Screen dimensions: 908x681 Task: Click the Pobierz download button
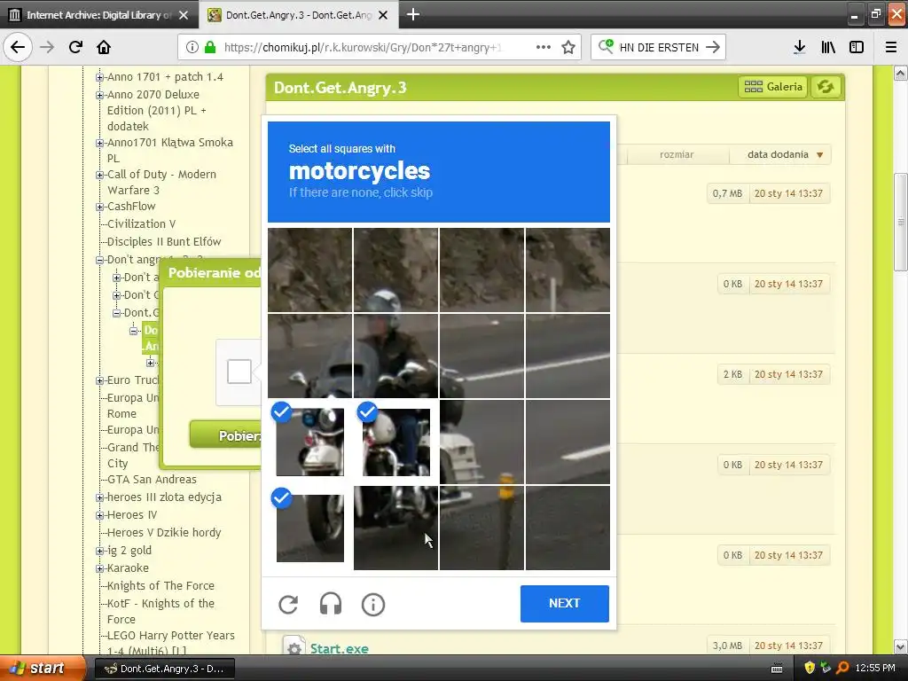click(225, 435)
